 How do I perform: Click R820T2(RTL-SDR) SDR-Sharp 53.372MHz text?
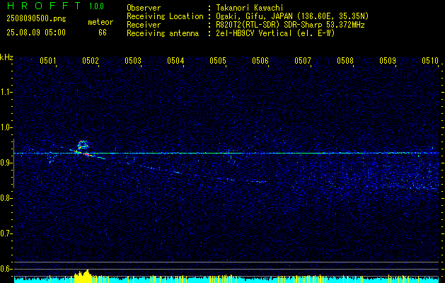click(x=290, y=25)
